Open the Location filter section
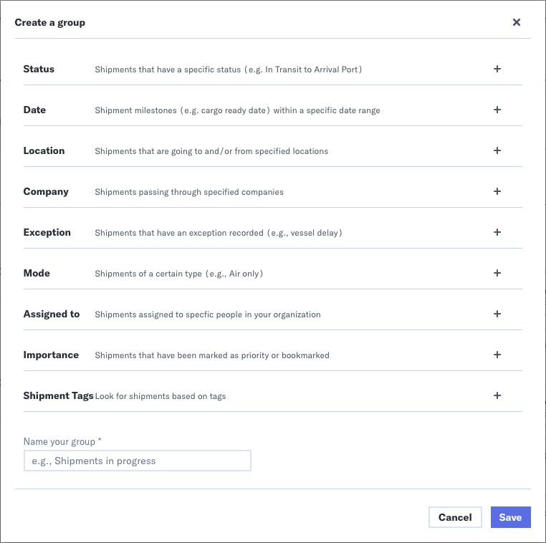546x543 pixels. pos(44,151)
